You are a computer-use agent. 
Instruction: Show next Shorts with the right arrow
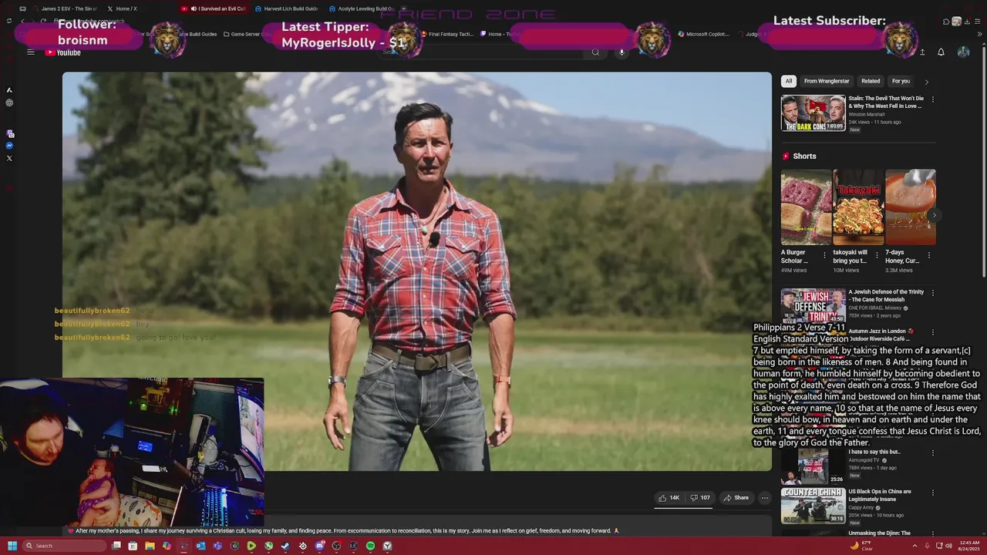coord(933,215)
